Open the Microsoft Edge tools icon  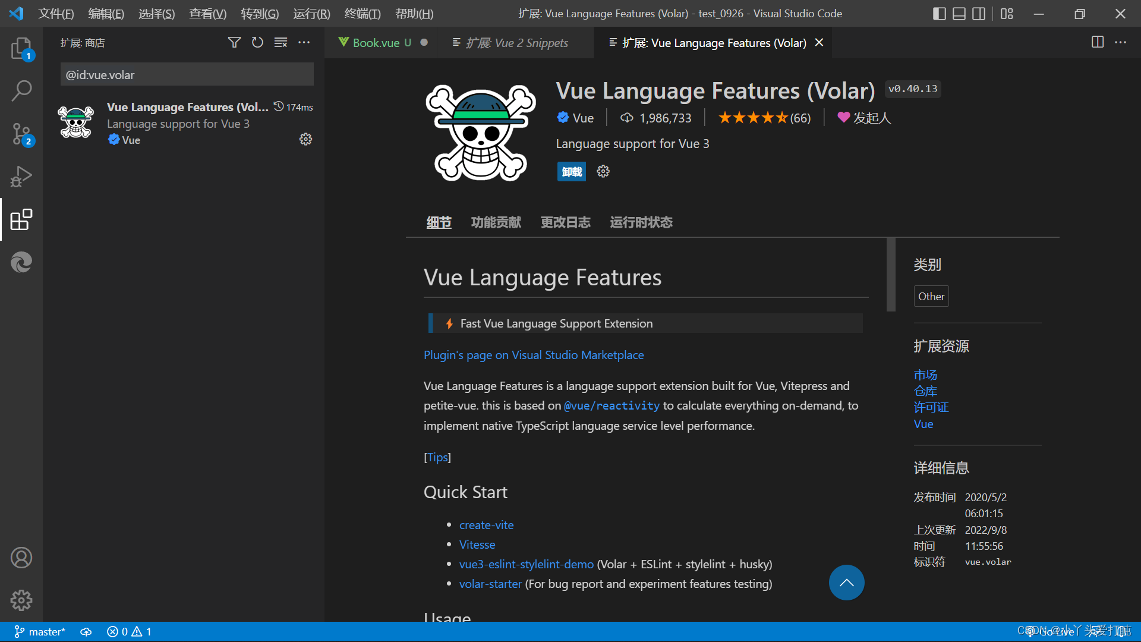tap(21, 262)
